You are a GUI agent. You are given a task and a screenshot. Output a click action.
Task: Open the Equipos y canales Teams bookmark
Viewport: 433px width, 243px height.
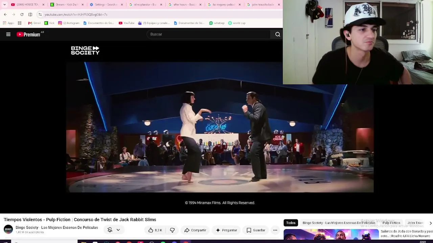pyautogui.click(x=154, y=23)
